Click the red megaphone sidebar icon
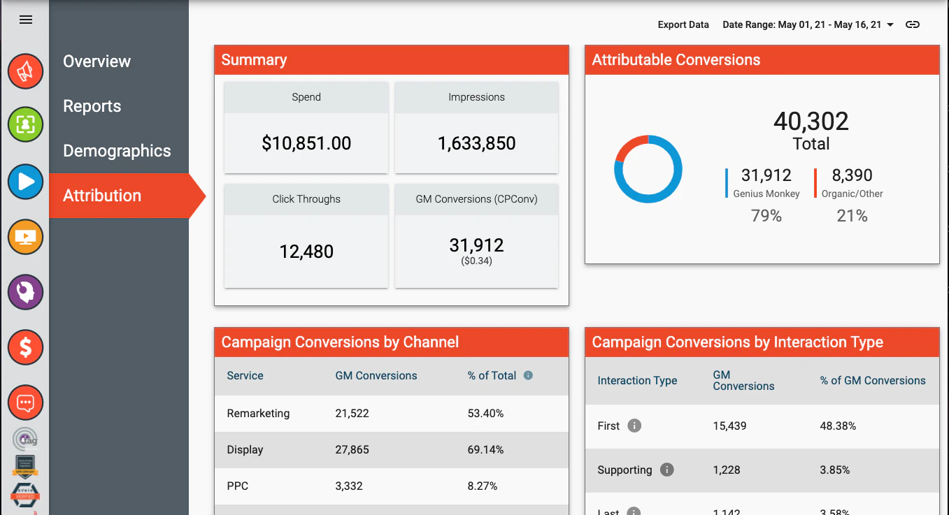Image resolution: width=949 pixels, height=515 pixels. coord(26,71)
